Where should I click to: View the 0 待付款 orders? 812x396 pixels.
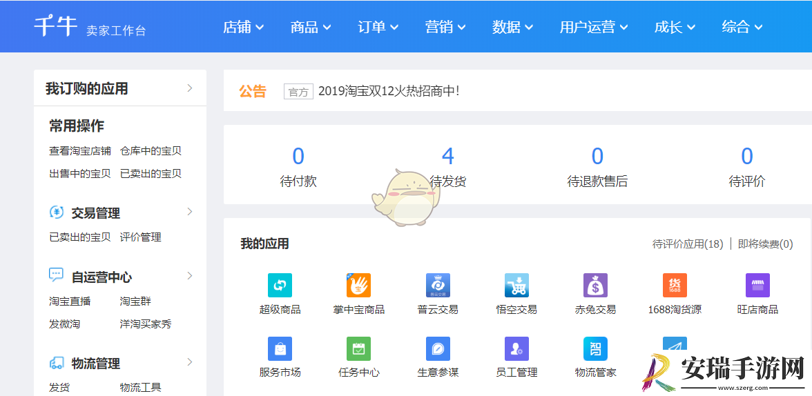click(298, 167)
